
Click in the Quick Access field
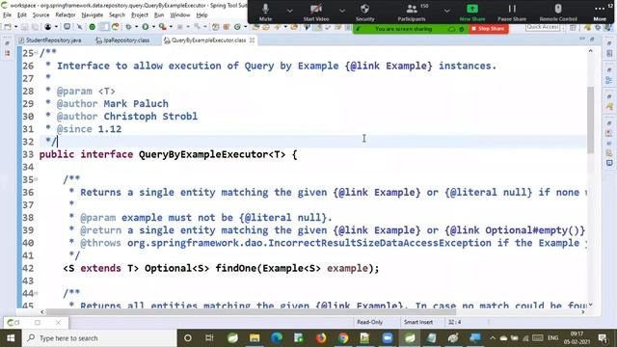(x=543, y=27)
